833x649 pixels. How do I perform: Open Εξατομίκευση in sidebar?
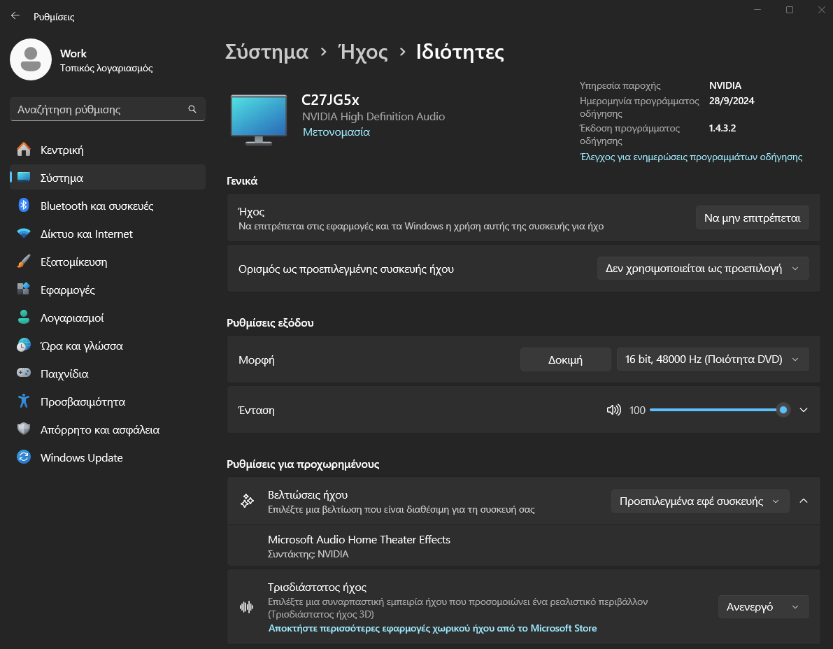pos(73,262)
